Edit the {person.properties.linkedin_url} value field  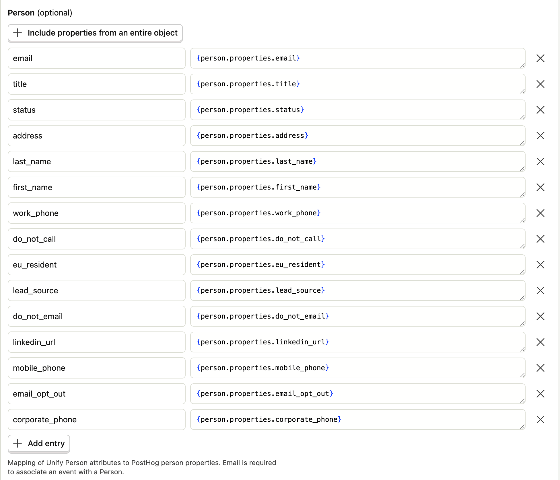click(x=358, y=342)
